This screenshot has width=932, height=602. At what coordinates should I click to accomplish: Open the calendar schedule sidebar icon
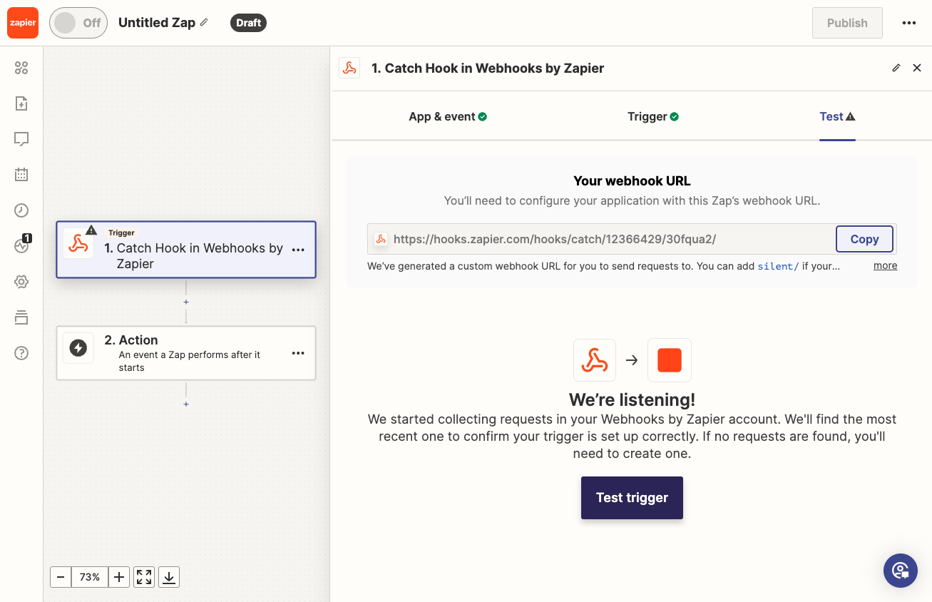point(21,174)
